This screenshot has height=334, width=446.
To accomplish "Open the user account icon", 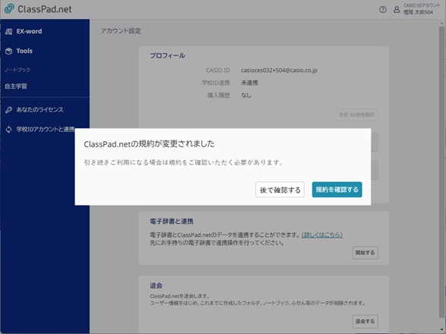I will [397, 9].
